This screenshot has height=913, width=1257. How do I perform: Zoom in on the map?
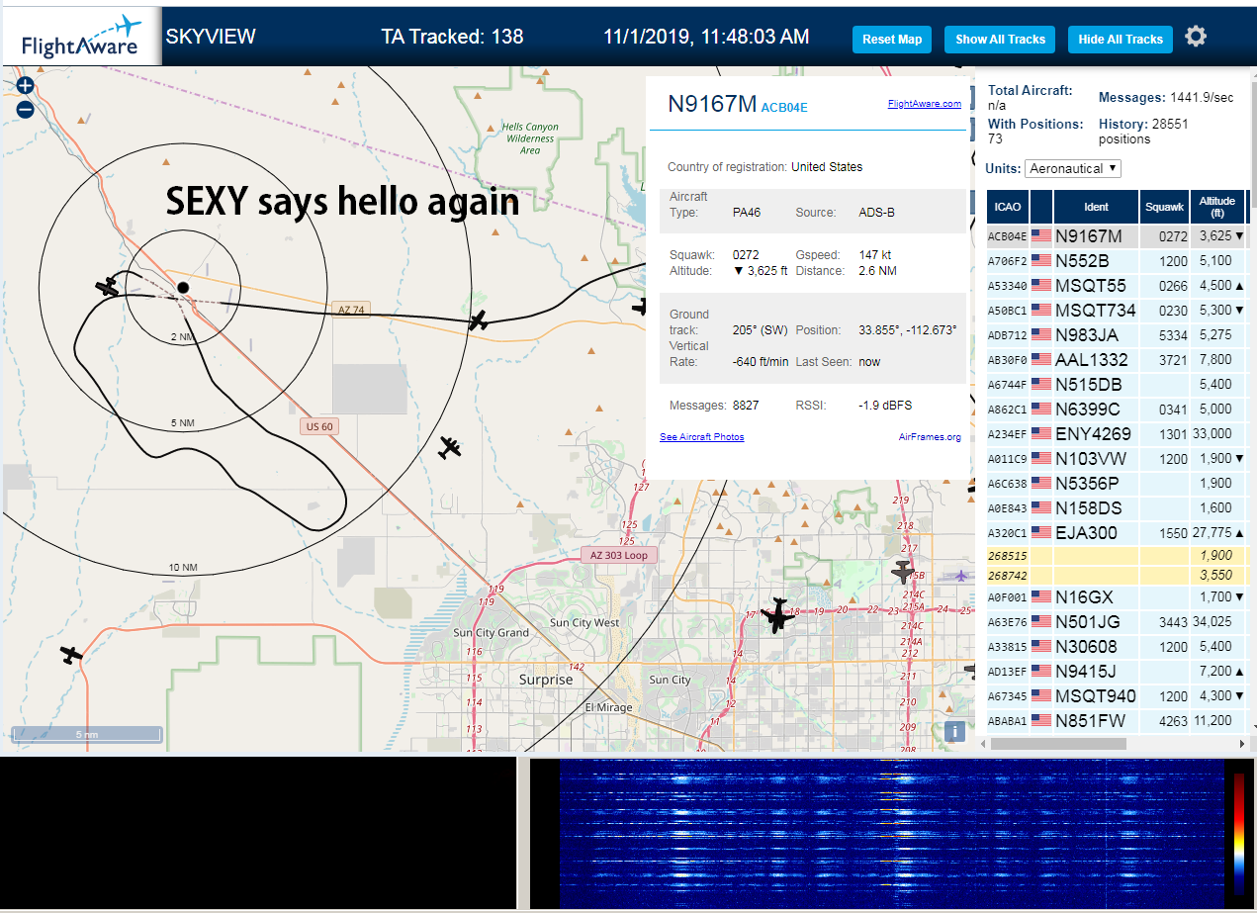[x=26, y=86]
